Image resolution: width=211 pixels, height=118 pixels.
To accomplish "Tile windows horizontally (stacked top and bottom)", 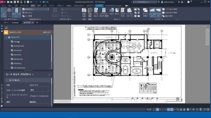I will pos(170,9).
